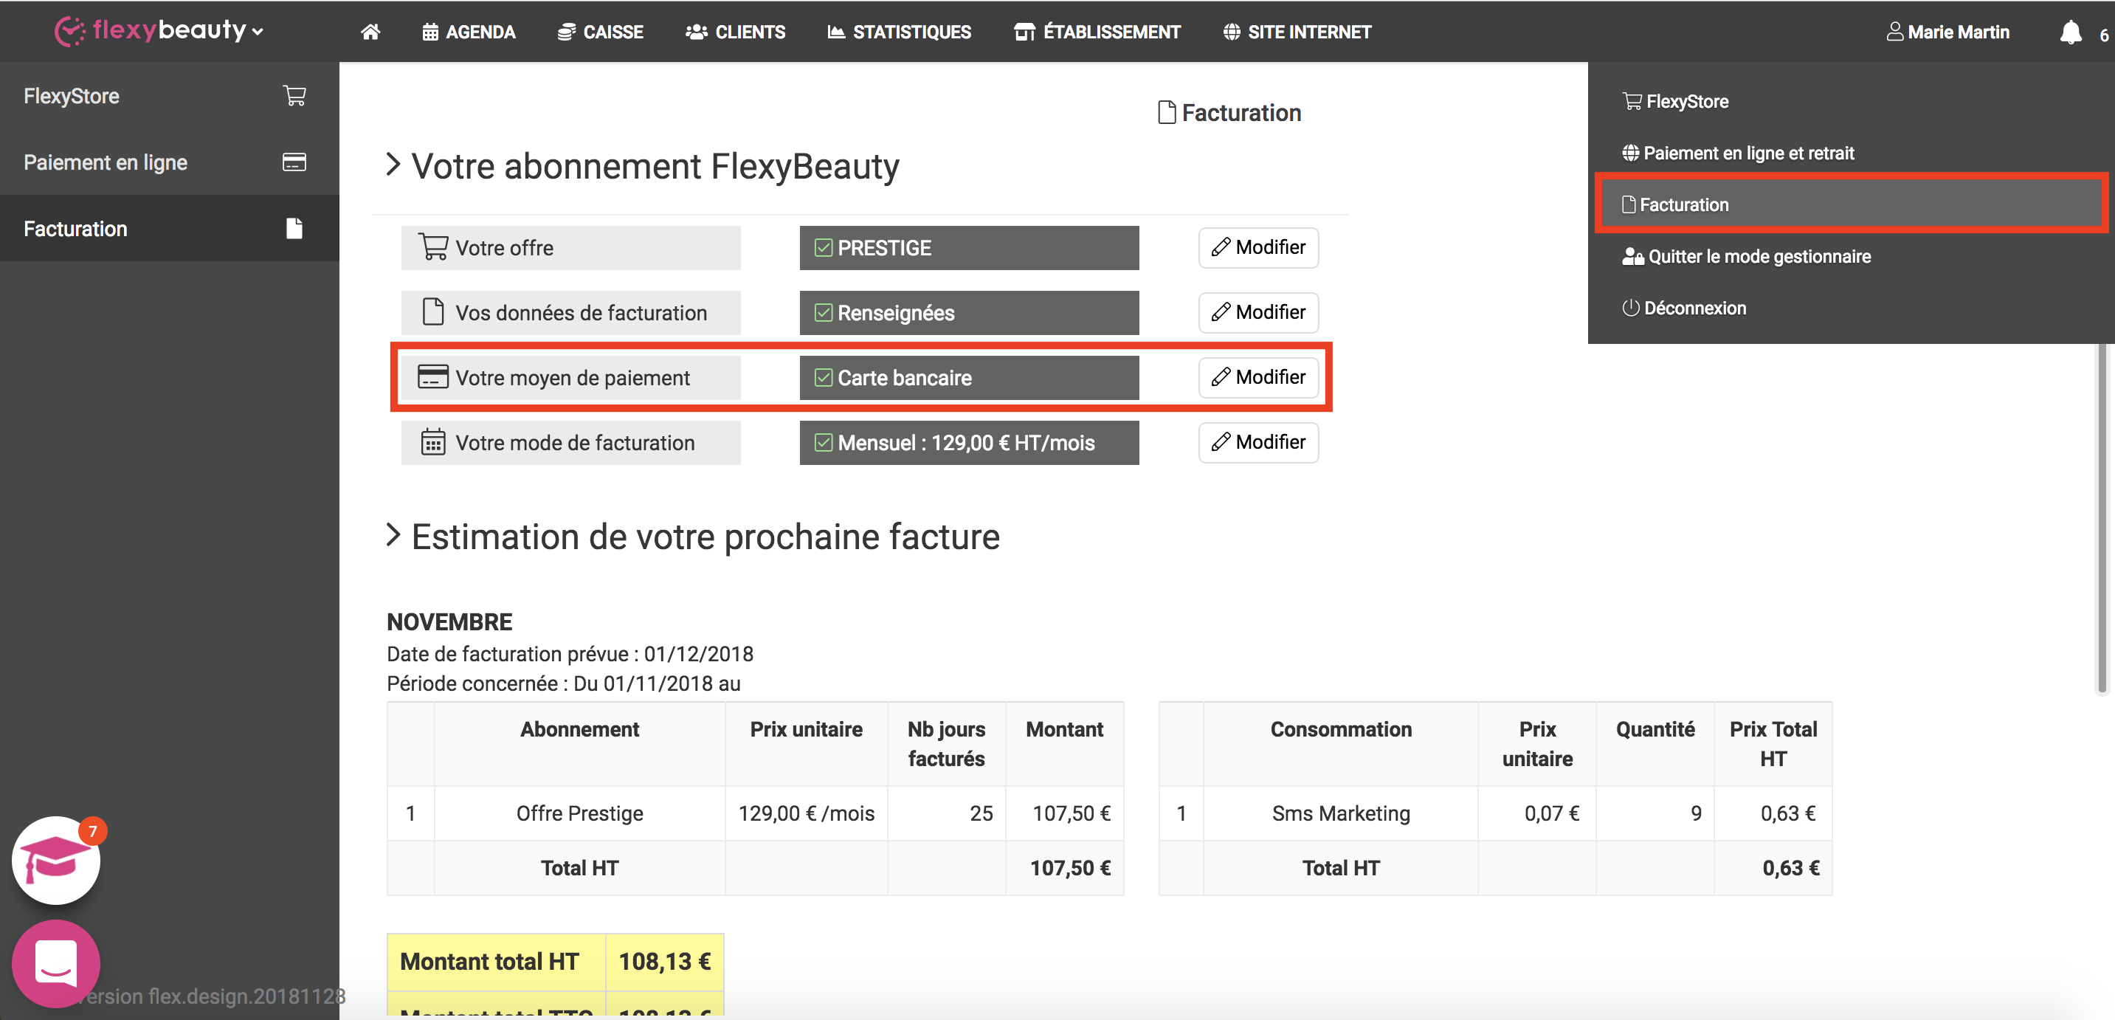Click the ÉTABLISSEMENT shop icon

click(1024, 32)
